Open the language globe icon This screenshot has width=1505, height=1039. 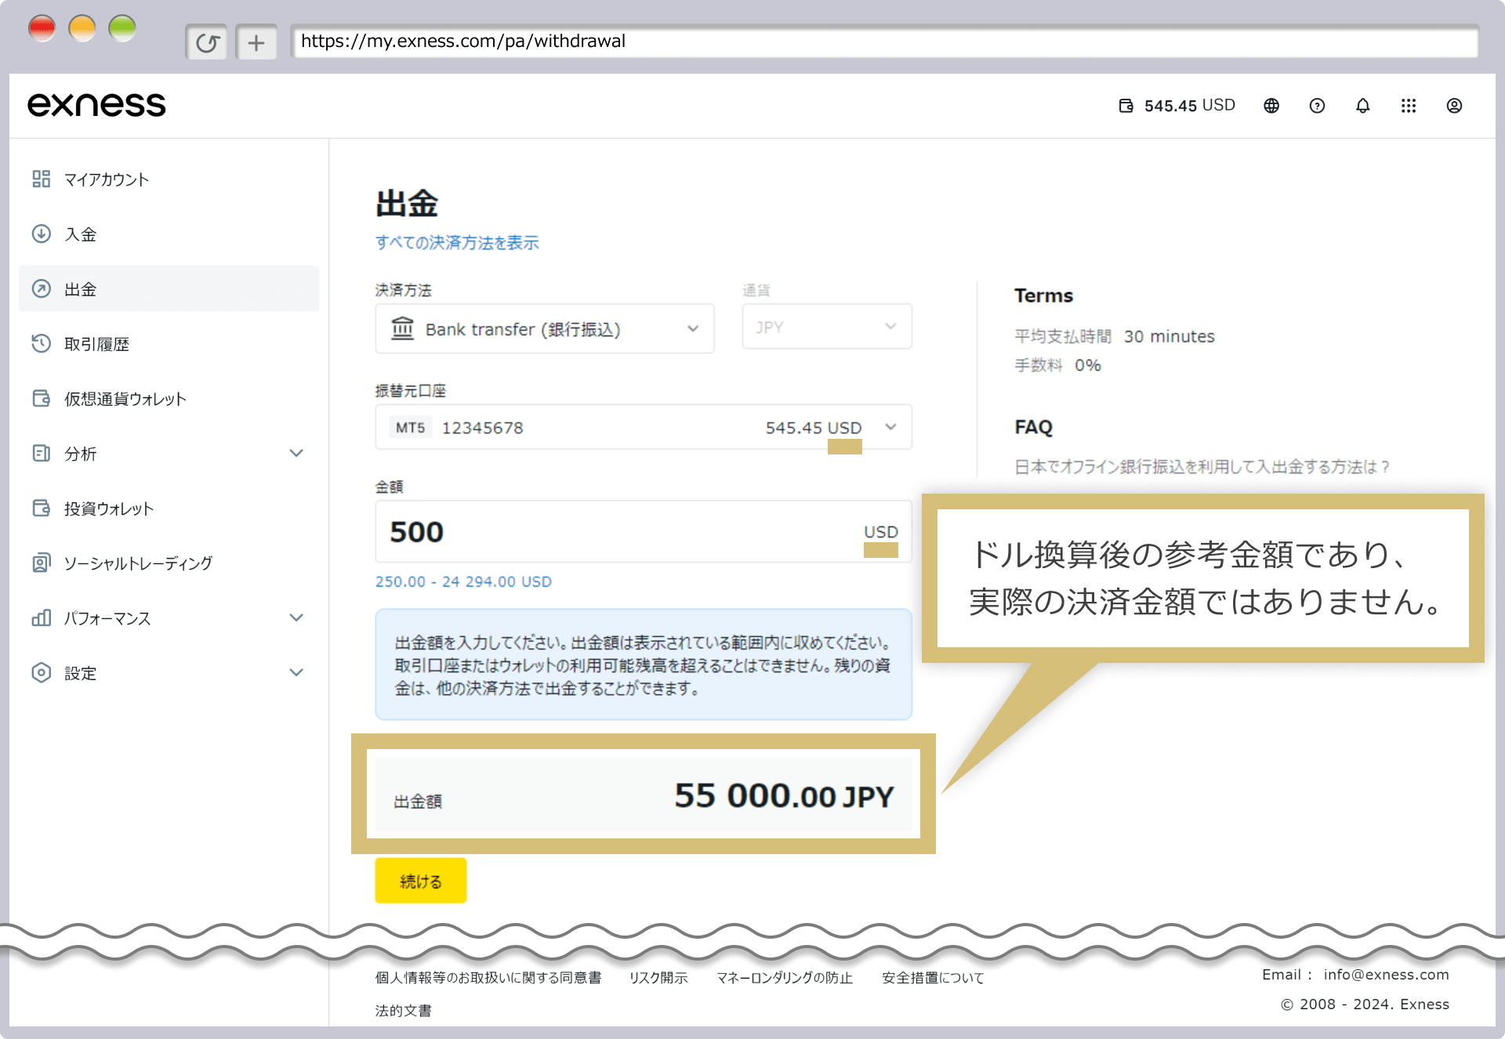[x=1271, y=106]
